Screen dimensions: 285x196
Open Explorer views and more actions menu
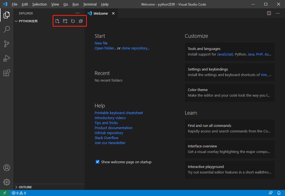click(x=77, y=13)
